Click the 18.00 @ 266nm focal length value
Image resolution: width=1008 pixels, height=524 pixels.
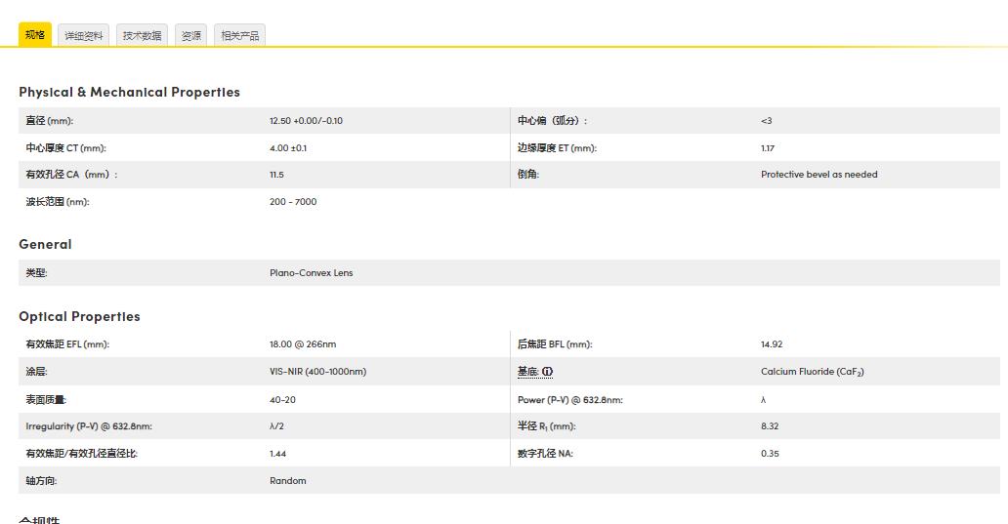click(x=303, y=344)
